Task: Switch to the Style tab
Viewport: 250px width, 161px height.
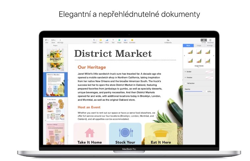Action: [188, 45]
